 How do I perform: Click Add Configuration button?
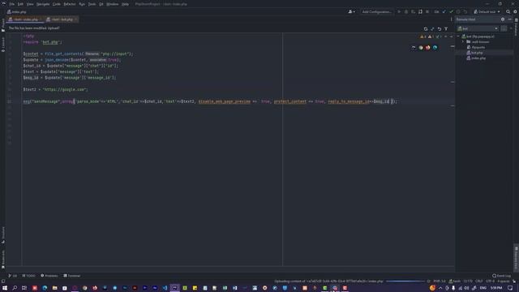click(x=376, y=11)
